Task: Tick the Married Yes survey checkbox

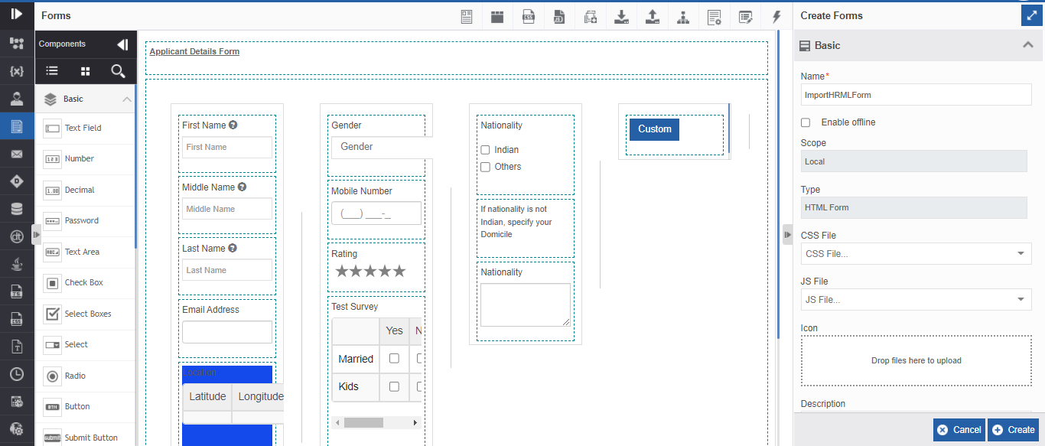Action: point(394,358)
